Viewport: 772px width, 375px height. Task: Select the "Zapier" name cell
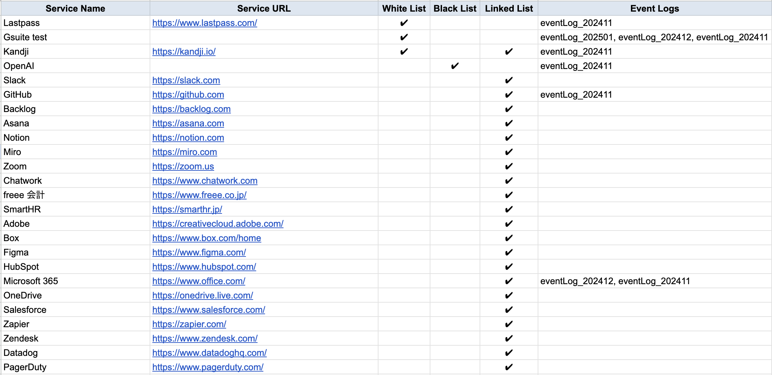(75, 324)
